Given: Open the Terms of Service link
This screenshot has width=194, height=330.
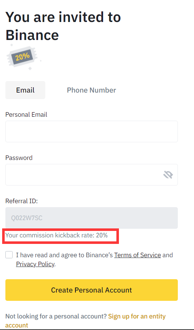Looking at the screenshot, I should click(x=138, y=255).
